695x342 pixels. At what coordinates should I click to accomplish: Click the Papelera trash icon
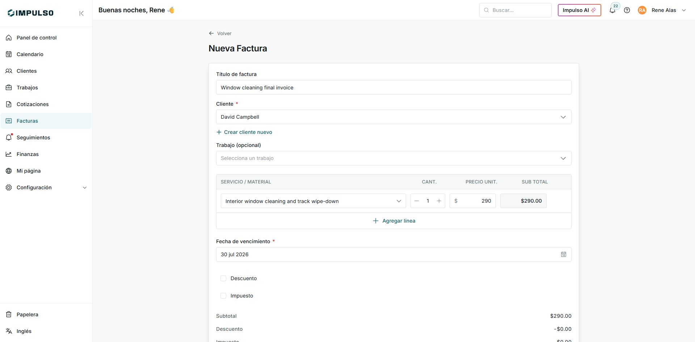click(x=9, y=314)
